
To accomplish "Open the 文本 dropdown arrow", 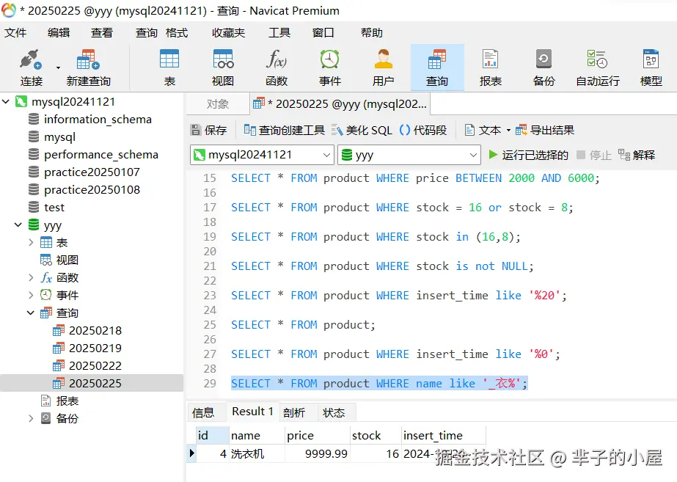I will (508, 130).
